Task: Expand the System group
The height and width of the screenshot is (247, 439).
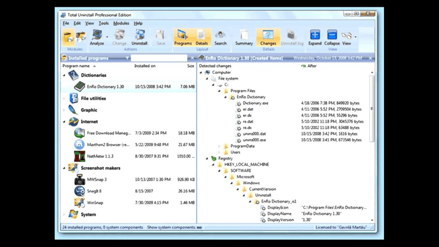Action: (x=64, y=215)
